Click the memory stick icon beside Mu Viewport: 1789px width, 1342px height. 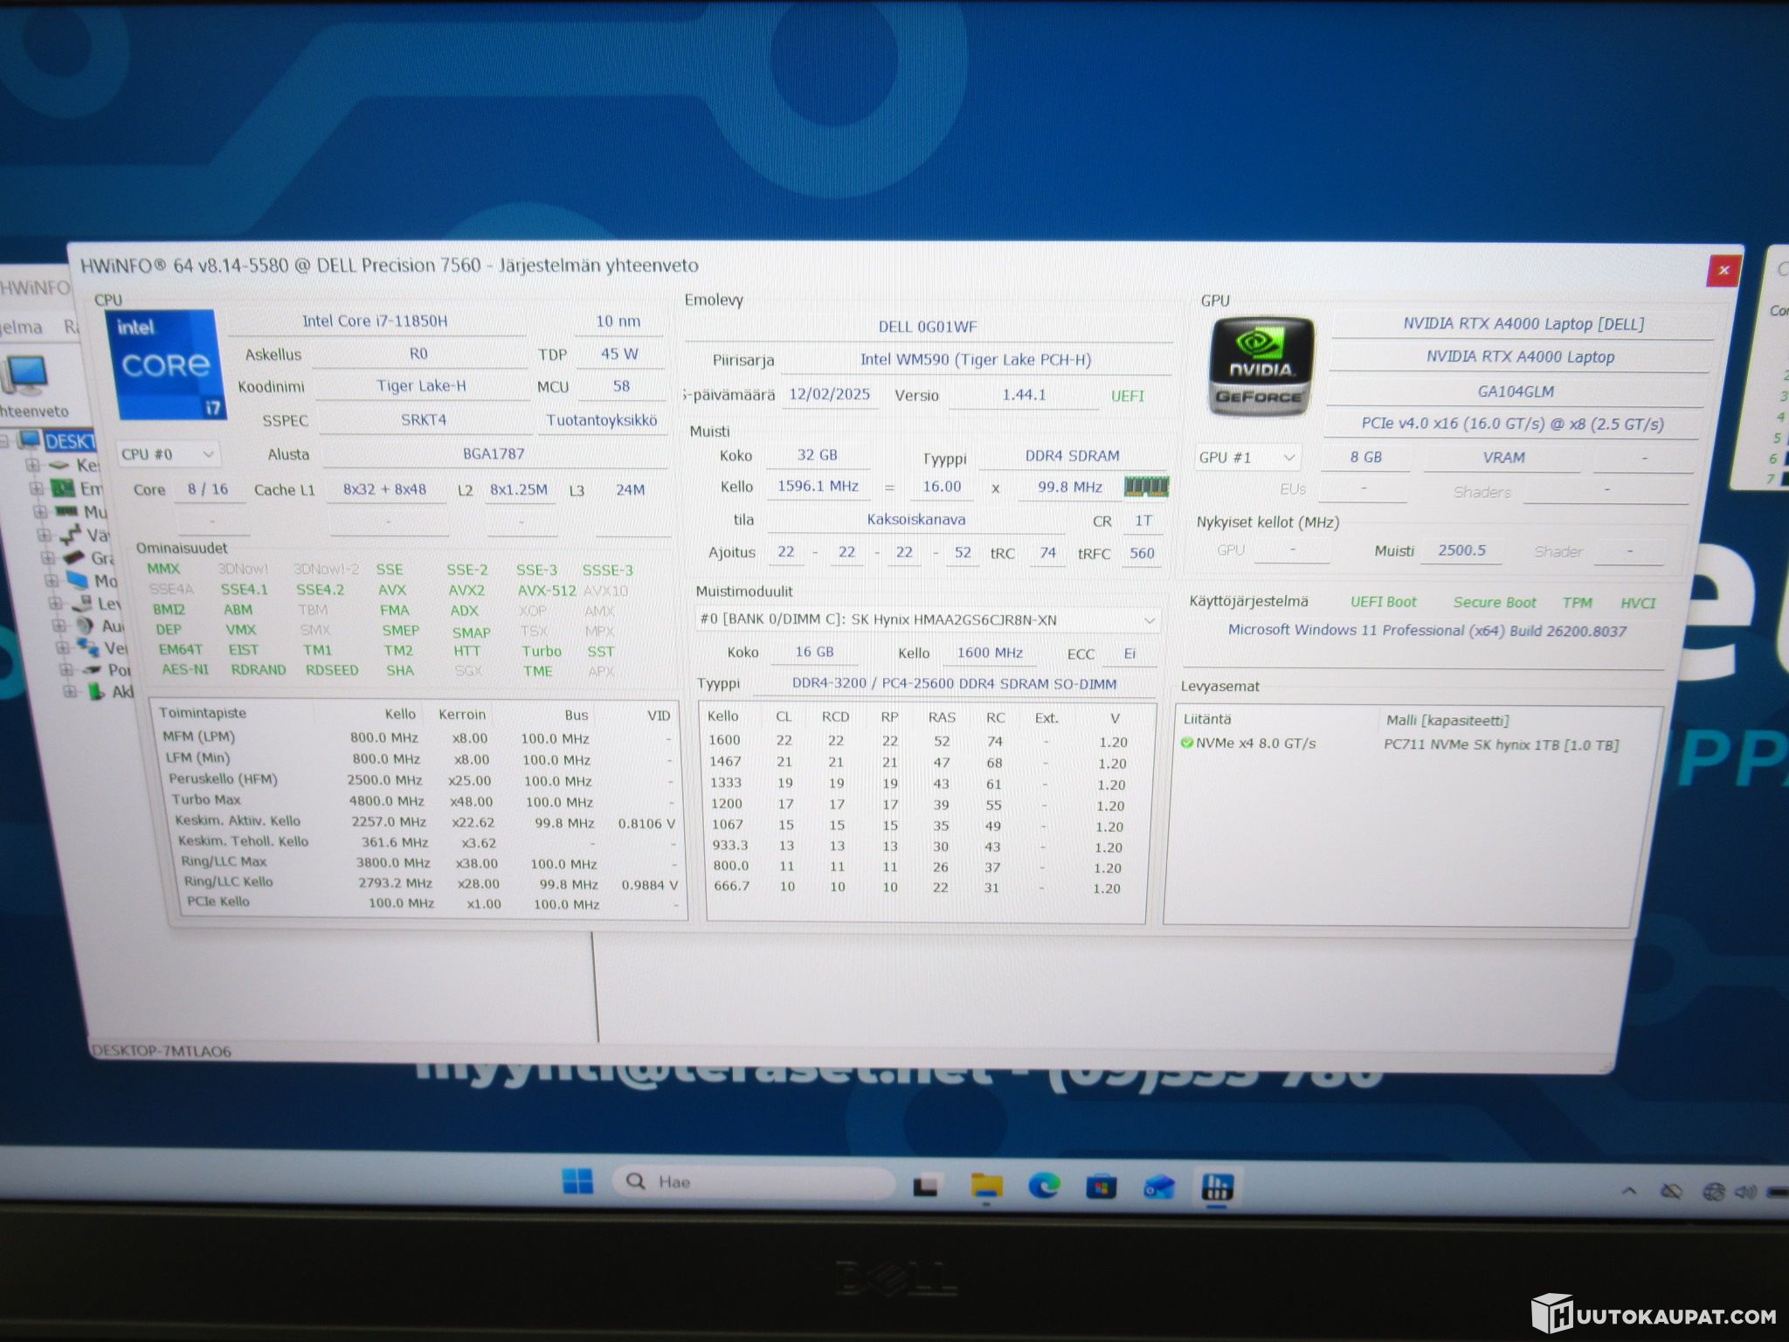coord(66,511)
